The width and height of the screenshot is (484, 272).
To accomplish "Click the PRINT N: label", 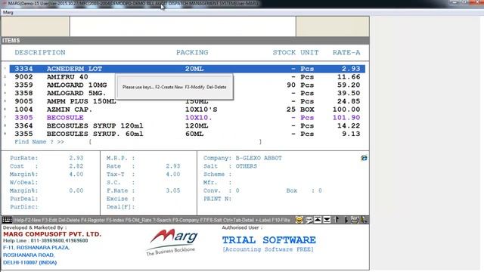I will point(217,199).
